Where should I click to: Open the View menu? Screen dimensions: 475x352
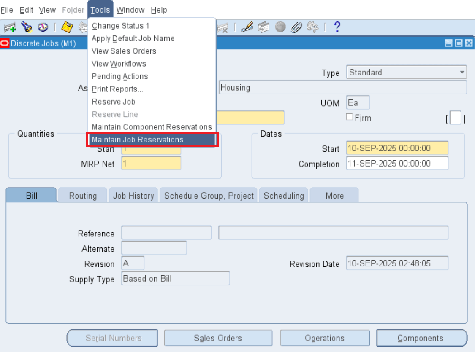pos(47,10)
